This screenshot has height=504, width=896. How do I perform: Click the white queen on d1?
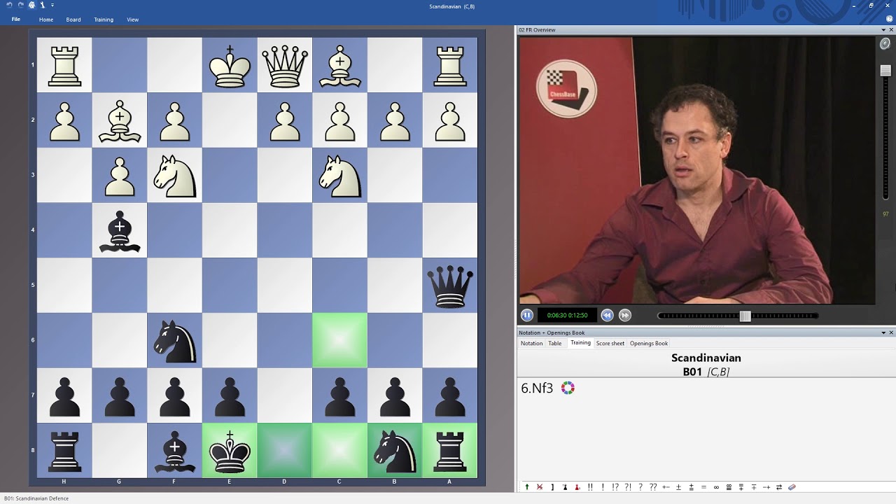click(x=285, y=65)
